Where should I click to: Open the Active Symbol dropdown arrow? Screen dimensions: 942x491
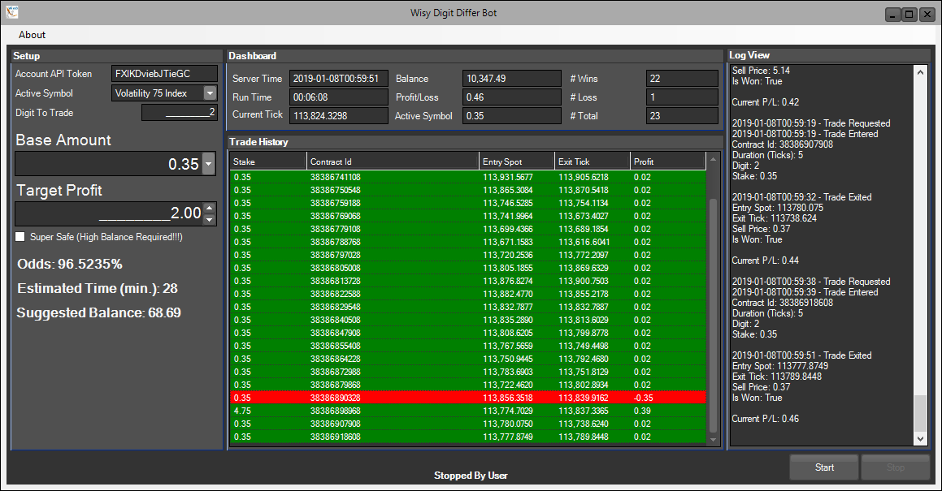point(211,93)
